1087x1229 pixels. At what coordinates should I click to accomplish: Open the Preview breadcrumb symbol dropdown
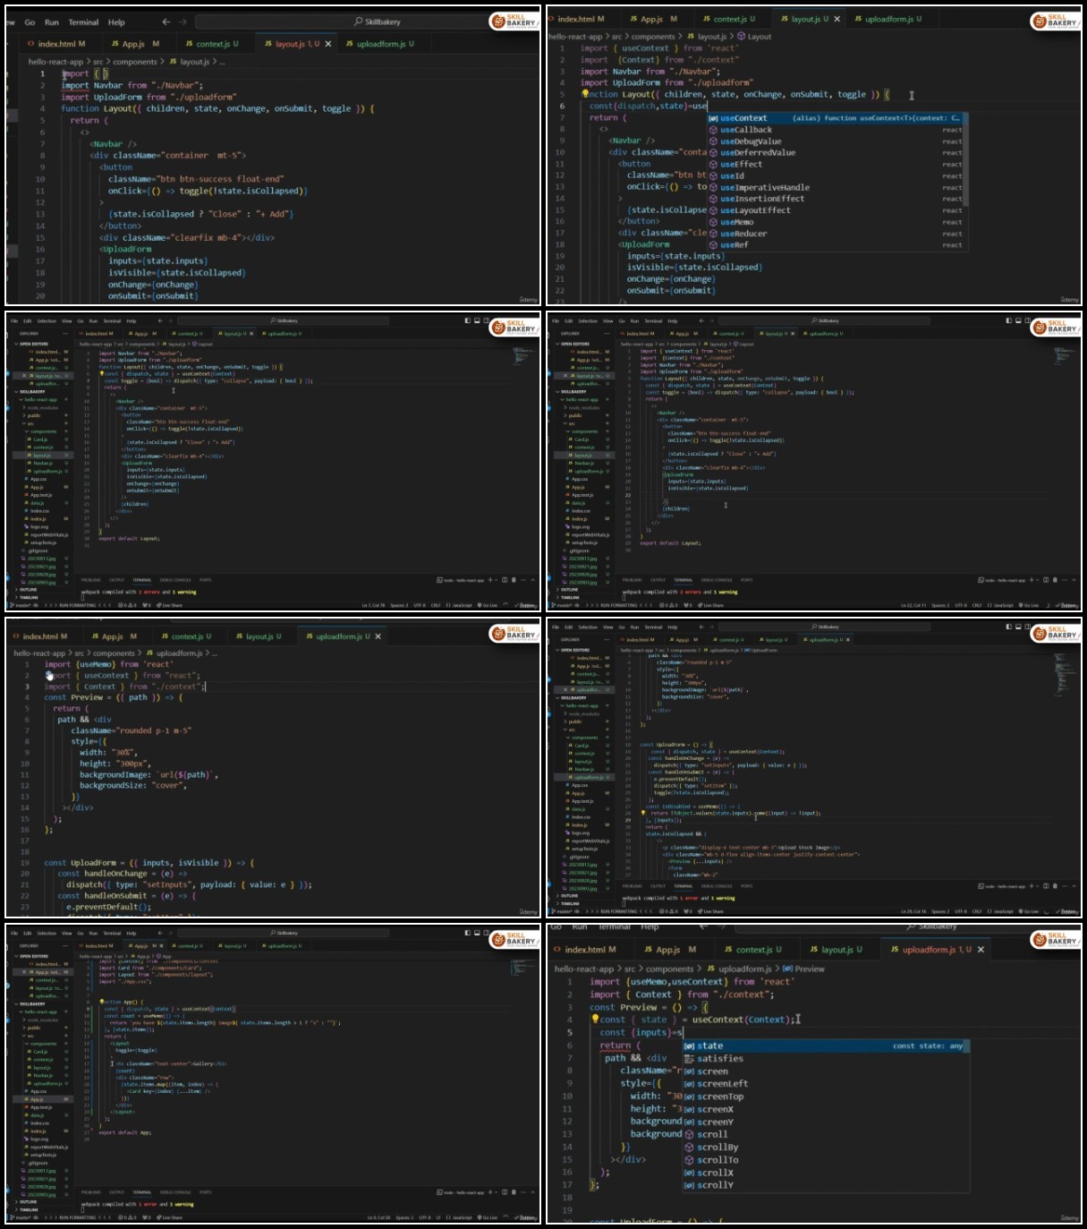pos(803,969)
